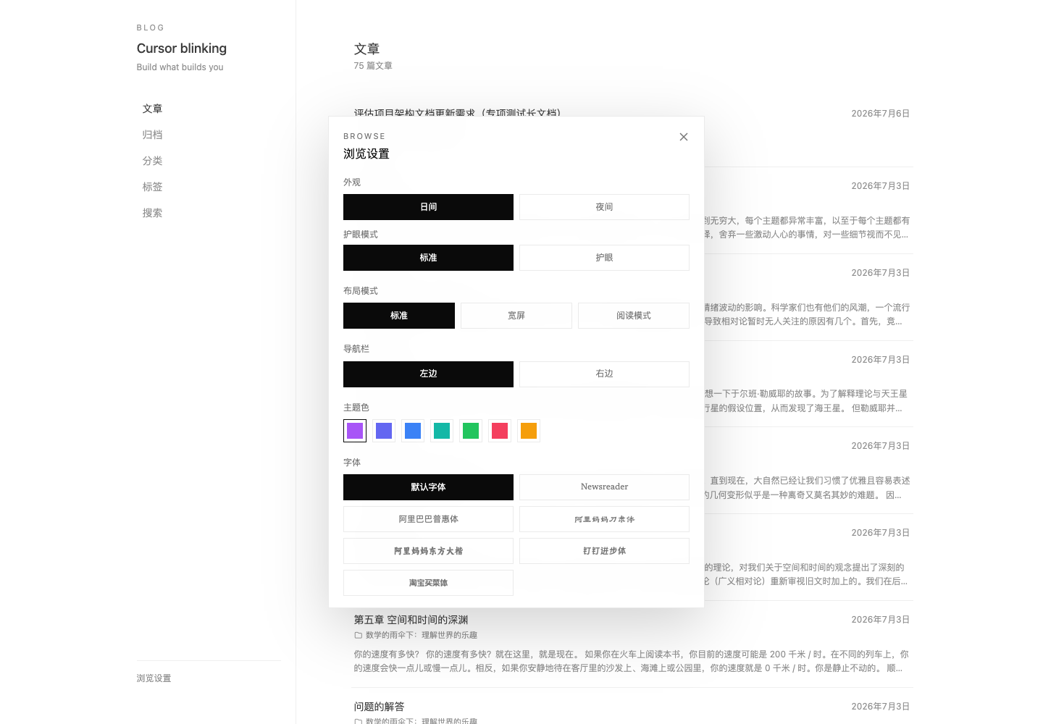1043x724 pixels.
Task: Pick the red theme color
Action: coord(500,431)
